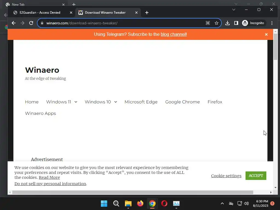
Task: Go back using the browser back arrow
Action: click(14, 23)
